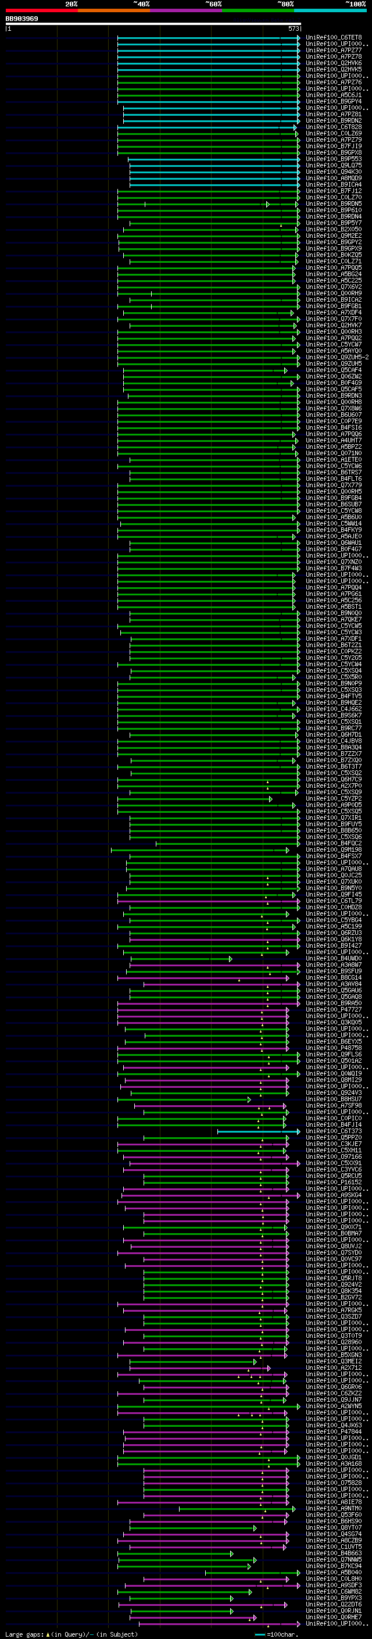Viewport: 372px width, 1639px height.
Task: Open hit label UniRef100_A5C6J1
Action: [334, 95]
